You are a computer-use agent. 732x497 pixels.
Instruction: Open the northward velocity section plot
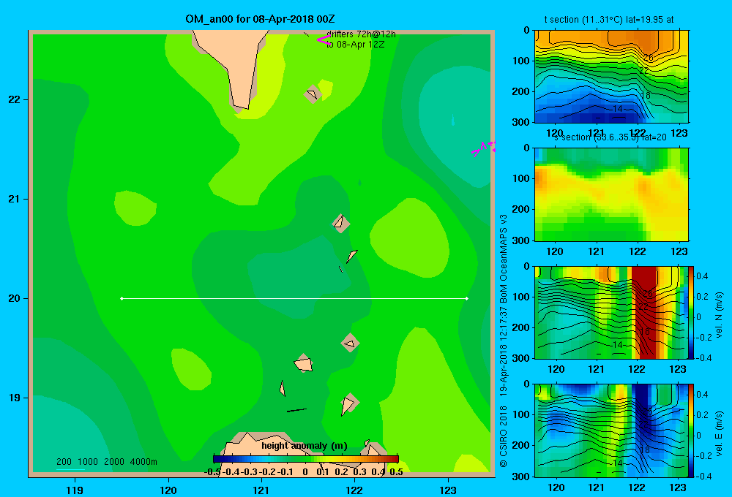click(x=611, y=312)
